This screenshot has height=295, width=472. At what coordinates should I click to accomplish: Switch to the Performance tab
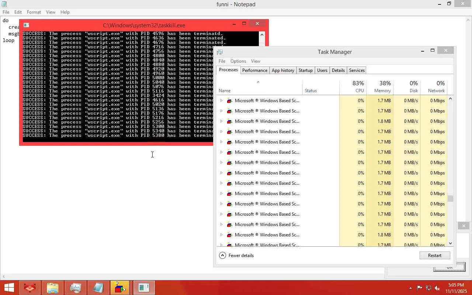(x=255, y=70)
